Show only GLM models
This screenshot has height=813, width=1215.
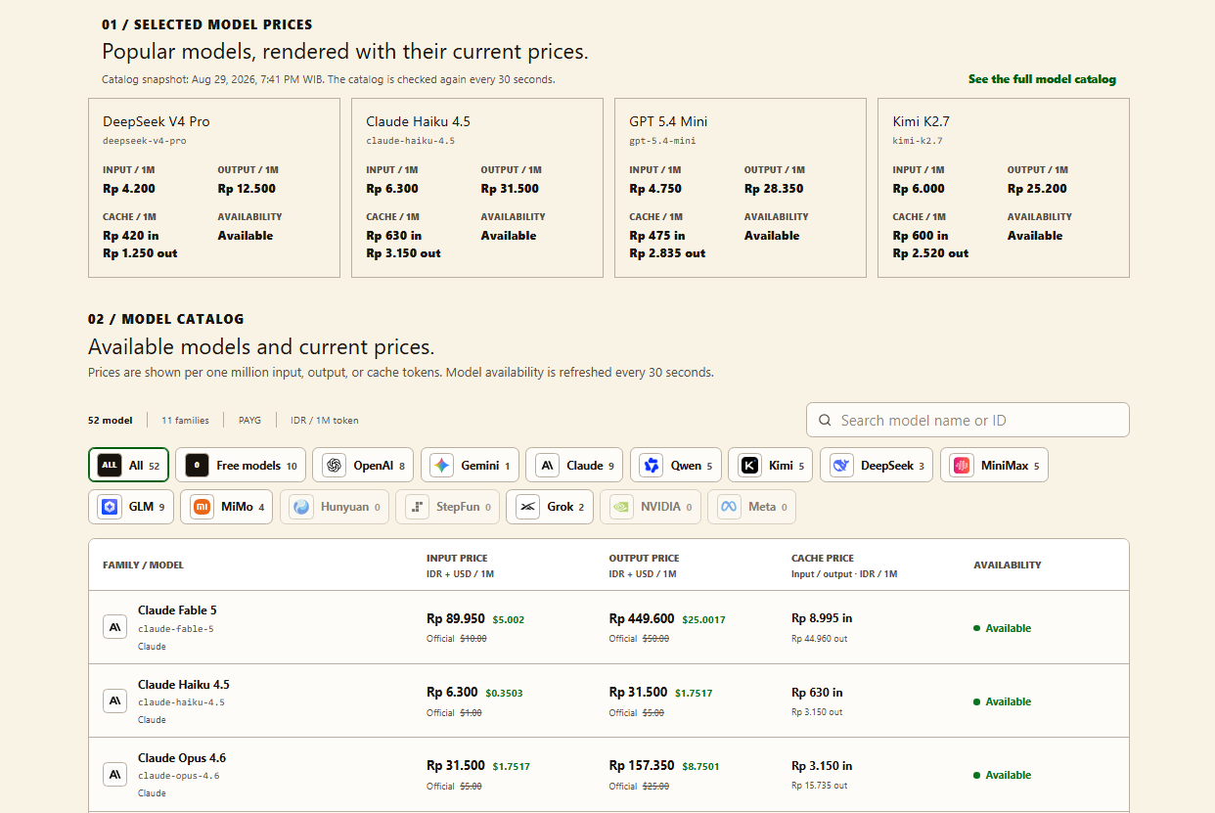[x=131, y=507]
